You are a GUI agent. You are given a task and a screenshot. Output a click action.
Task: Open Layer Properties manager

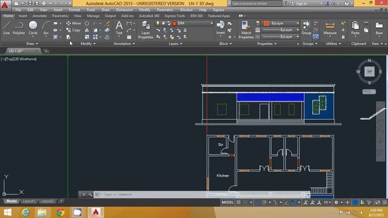145,30
